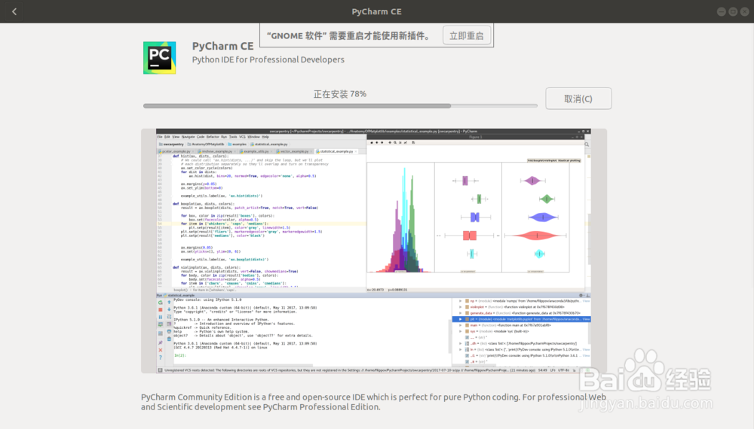754x429 pixels.
Task: Select the 'PyCharm CE' app name heading
Action: (222, 46)
